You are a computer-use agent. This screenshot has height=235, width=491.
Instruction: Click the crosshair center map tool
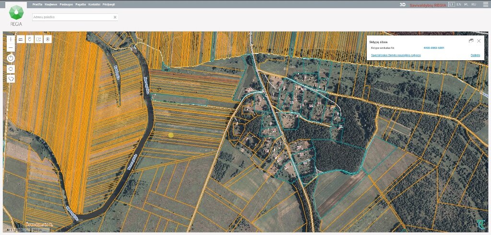coord(11,69)
